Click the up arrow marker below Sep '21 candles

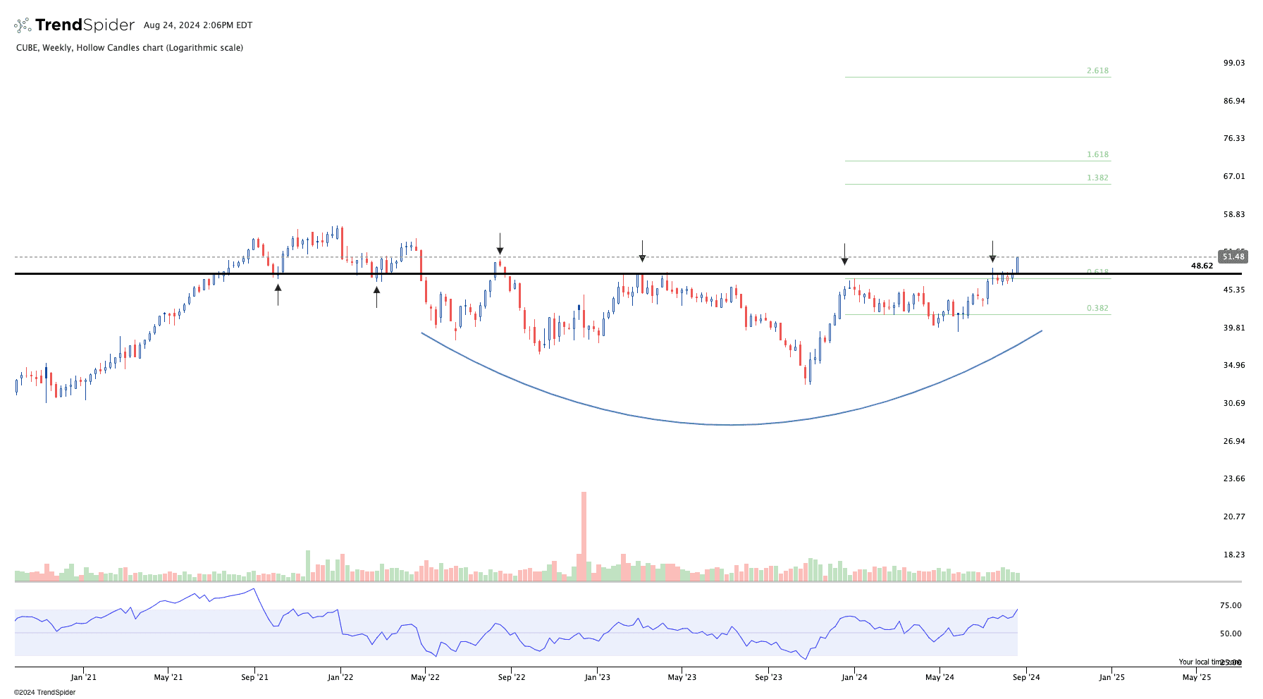click(278, 295)
